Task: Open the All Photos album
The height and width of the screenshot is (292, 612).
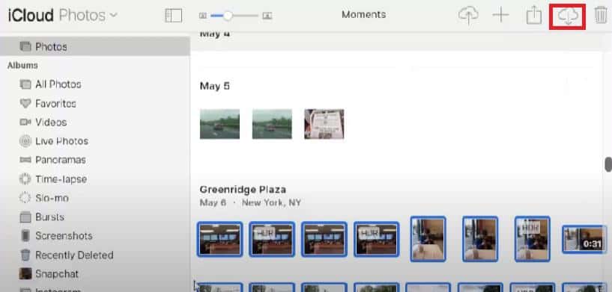Action: [58, 84]
